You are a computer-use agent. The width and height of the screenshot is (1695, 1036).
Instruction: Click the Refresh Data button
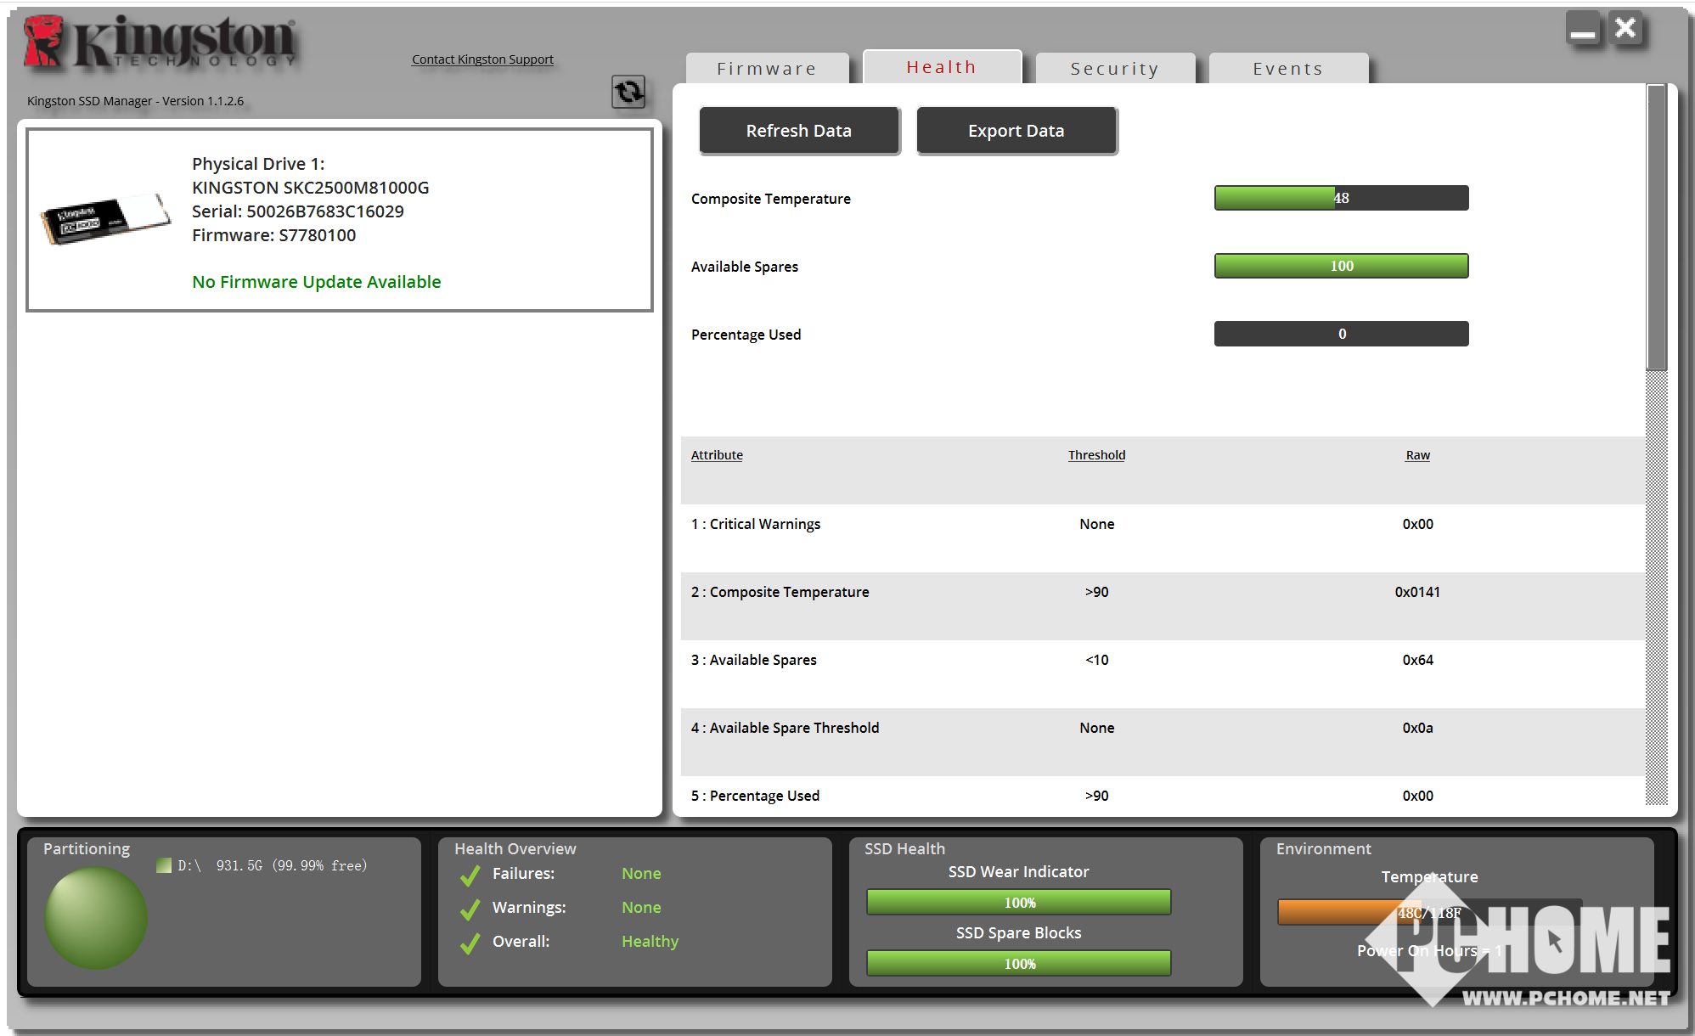click(x=799, y=131)
